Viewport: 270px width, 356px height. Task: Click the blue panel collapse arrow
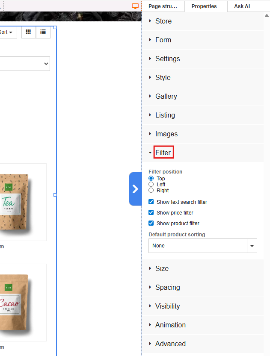coord(135,189)
